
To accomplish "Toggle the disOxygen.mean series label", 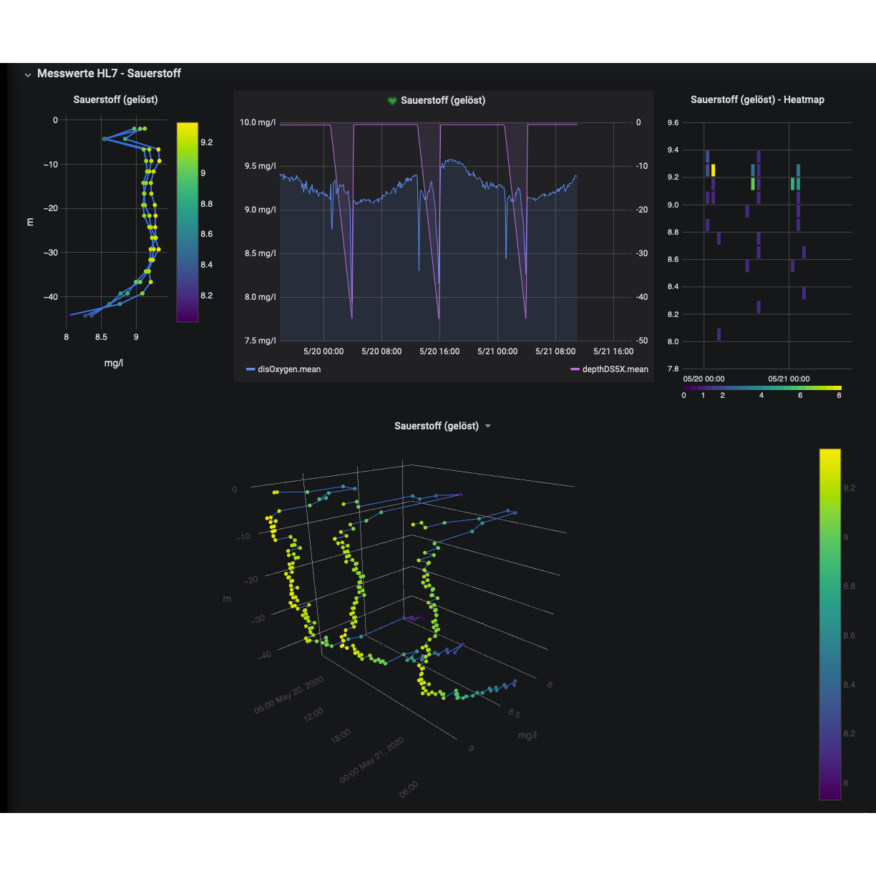I will [289, 369].
